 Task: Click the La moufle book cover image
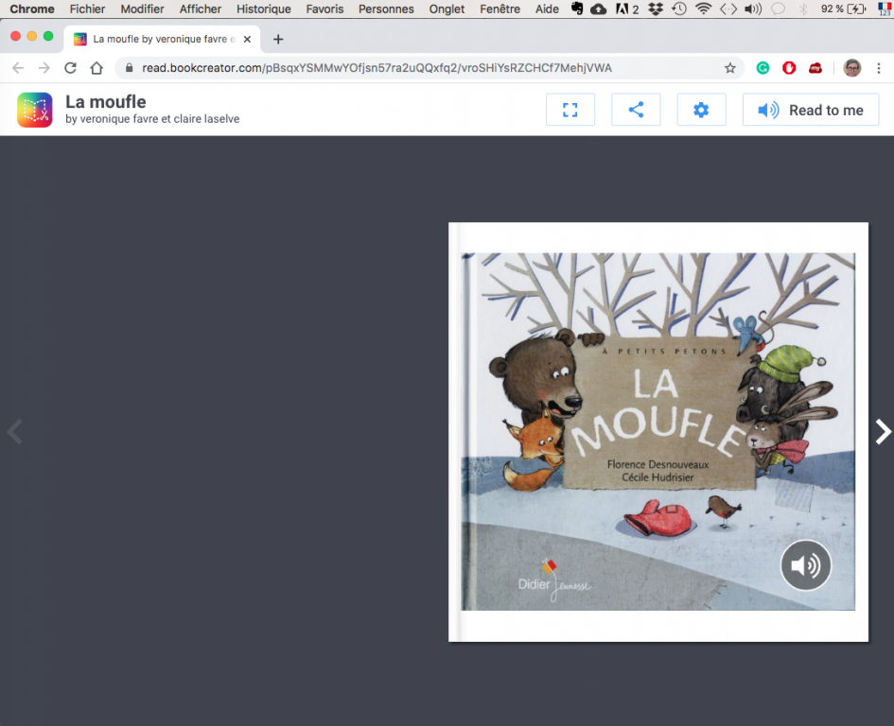tap(657, 431)
